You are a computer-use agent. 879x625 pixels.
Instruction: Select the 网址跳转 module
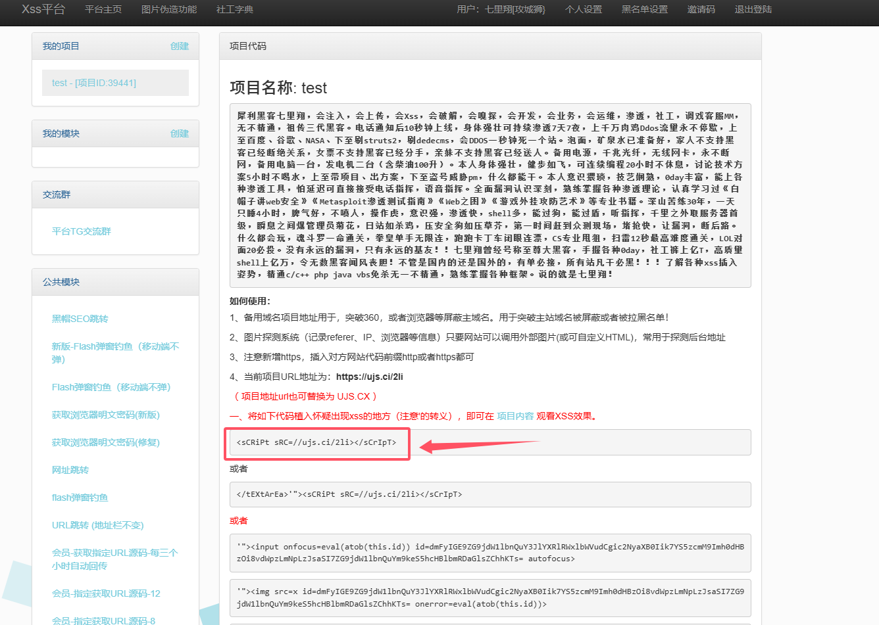click(x=70, y=470)
